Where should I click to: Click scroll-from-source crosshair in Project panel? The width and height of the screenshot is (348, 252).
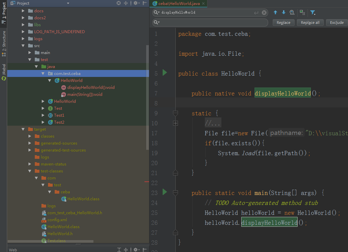(118, 3)
